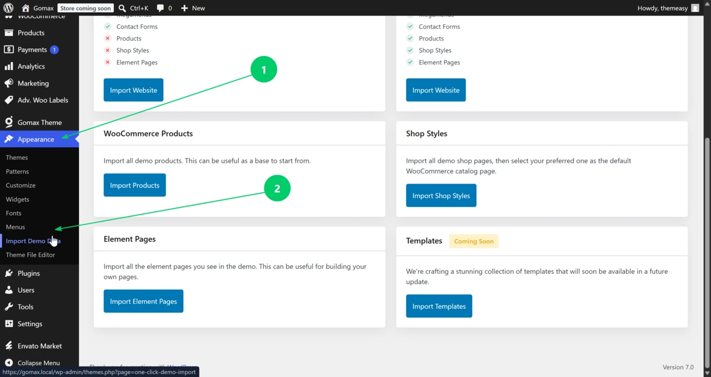Click the Marketing megaphone icon
This screenshot has height=377, width=711.
pyautogui.click(x=9, y=83)
